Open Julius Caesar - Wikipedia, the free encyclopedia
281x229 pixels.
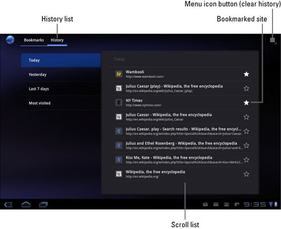[169, 115]
